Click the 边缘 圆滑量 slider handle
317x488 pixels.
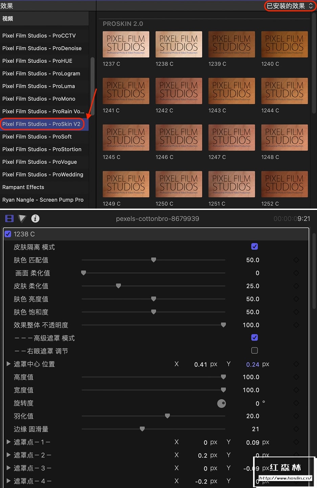pos(142,429)
